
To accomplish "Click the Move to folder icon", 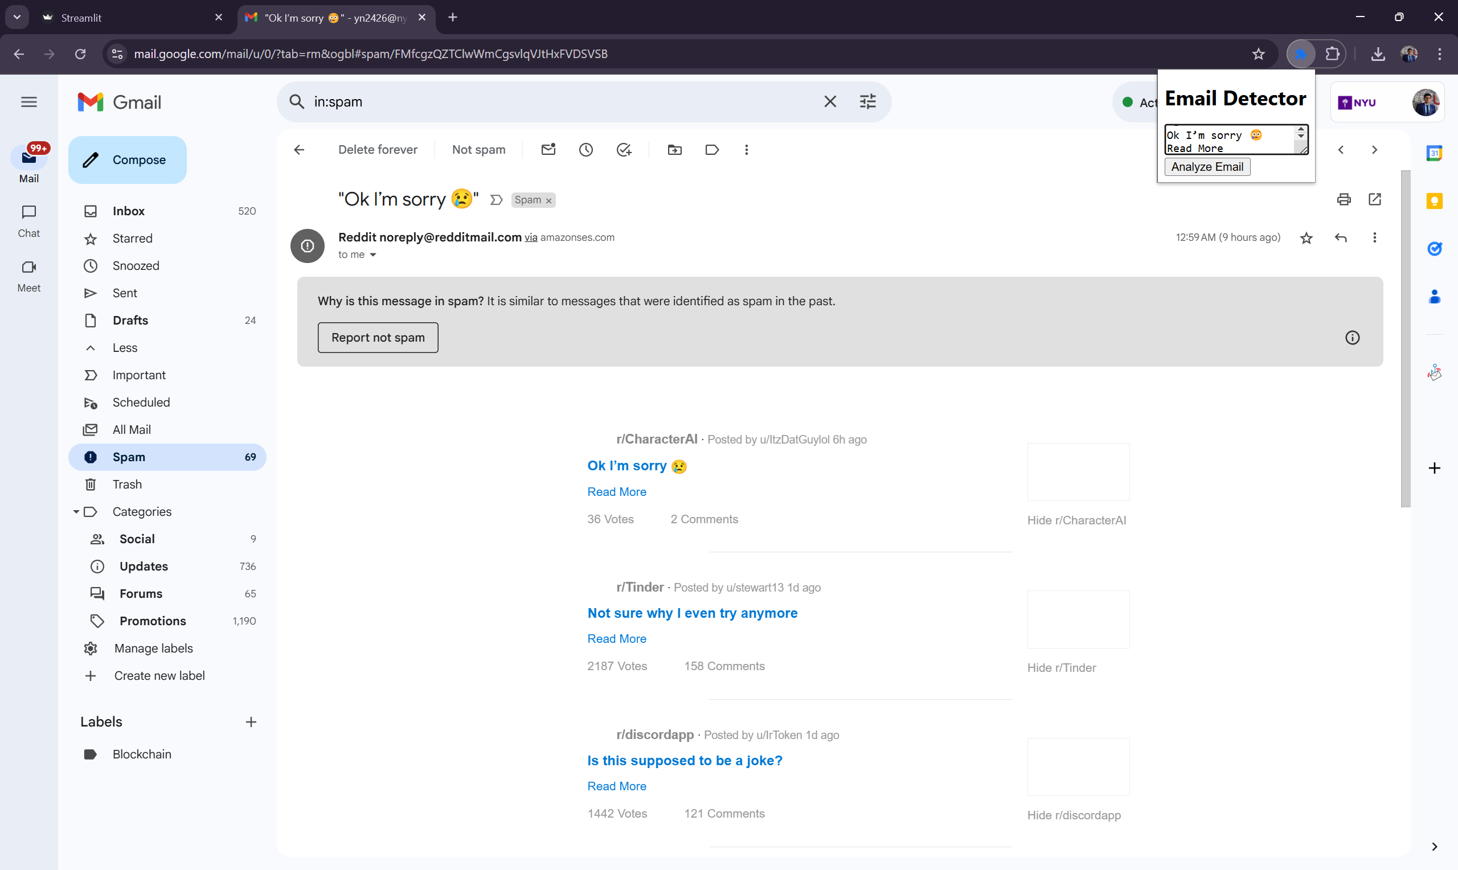I will click(674, 150).
